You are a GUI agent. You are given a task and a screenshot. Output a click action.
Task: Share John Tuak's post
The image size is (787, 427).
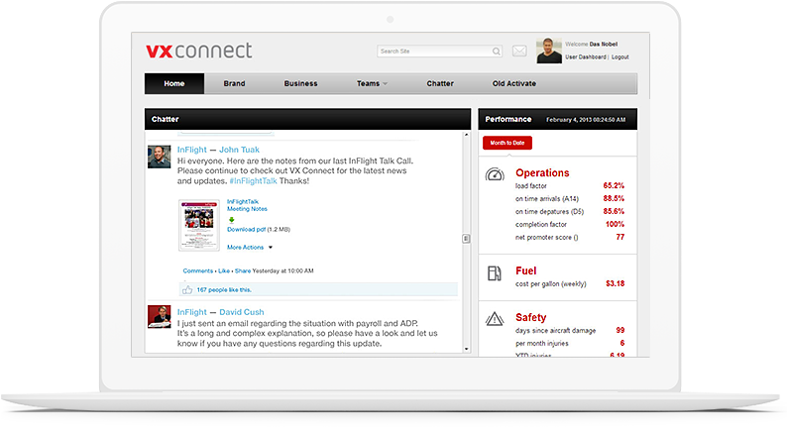coord(243,270)
